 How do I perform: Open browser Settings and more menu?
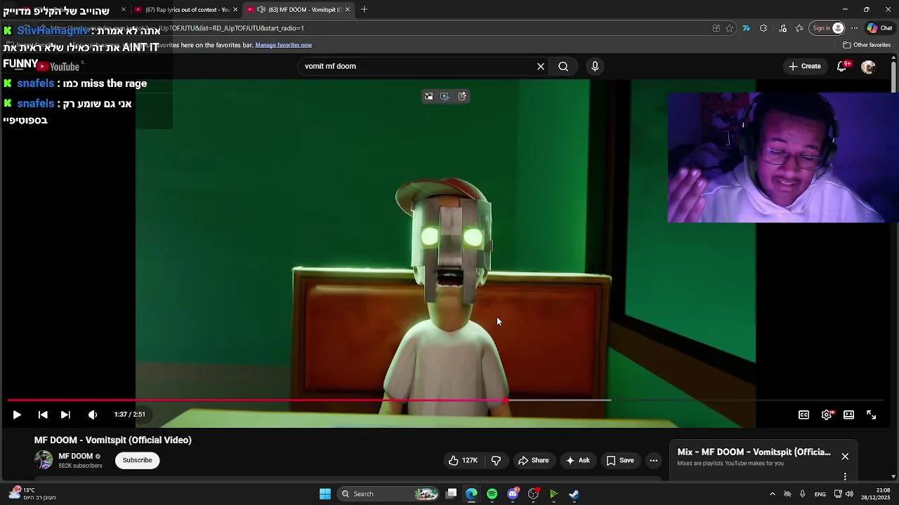pyautogui.click(x=854, y=28)
